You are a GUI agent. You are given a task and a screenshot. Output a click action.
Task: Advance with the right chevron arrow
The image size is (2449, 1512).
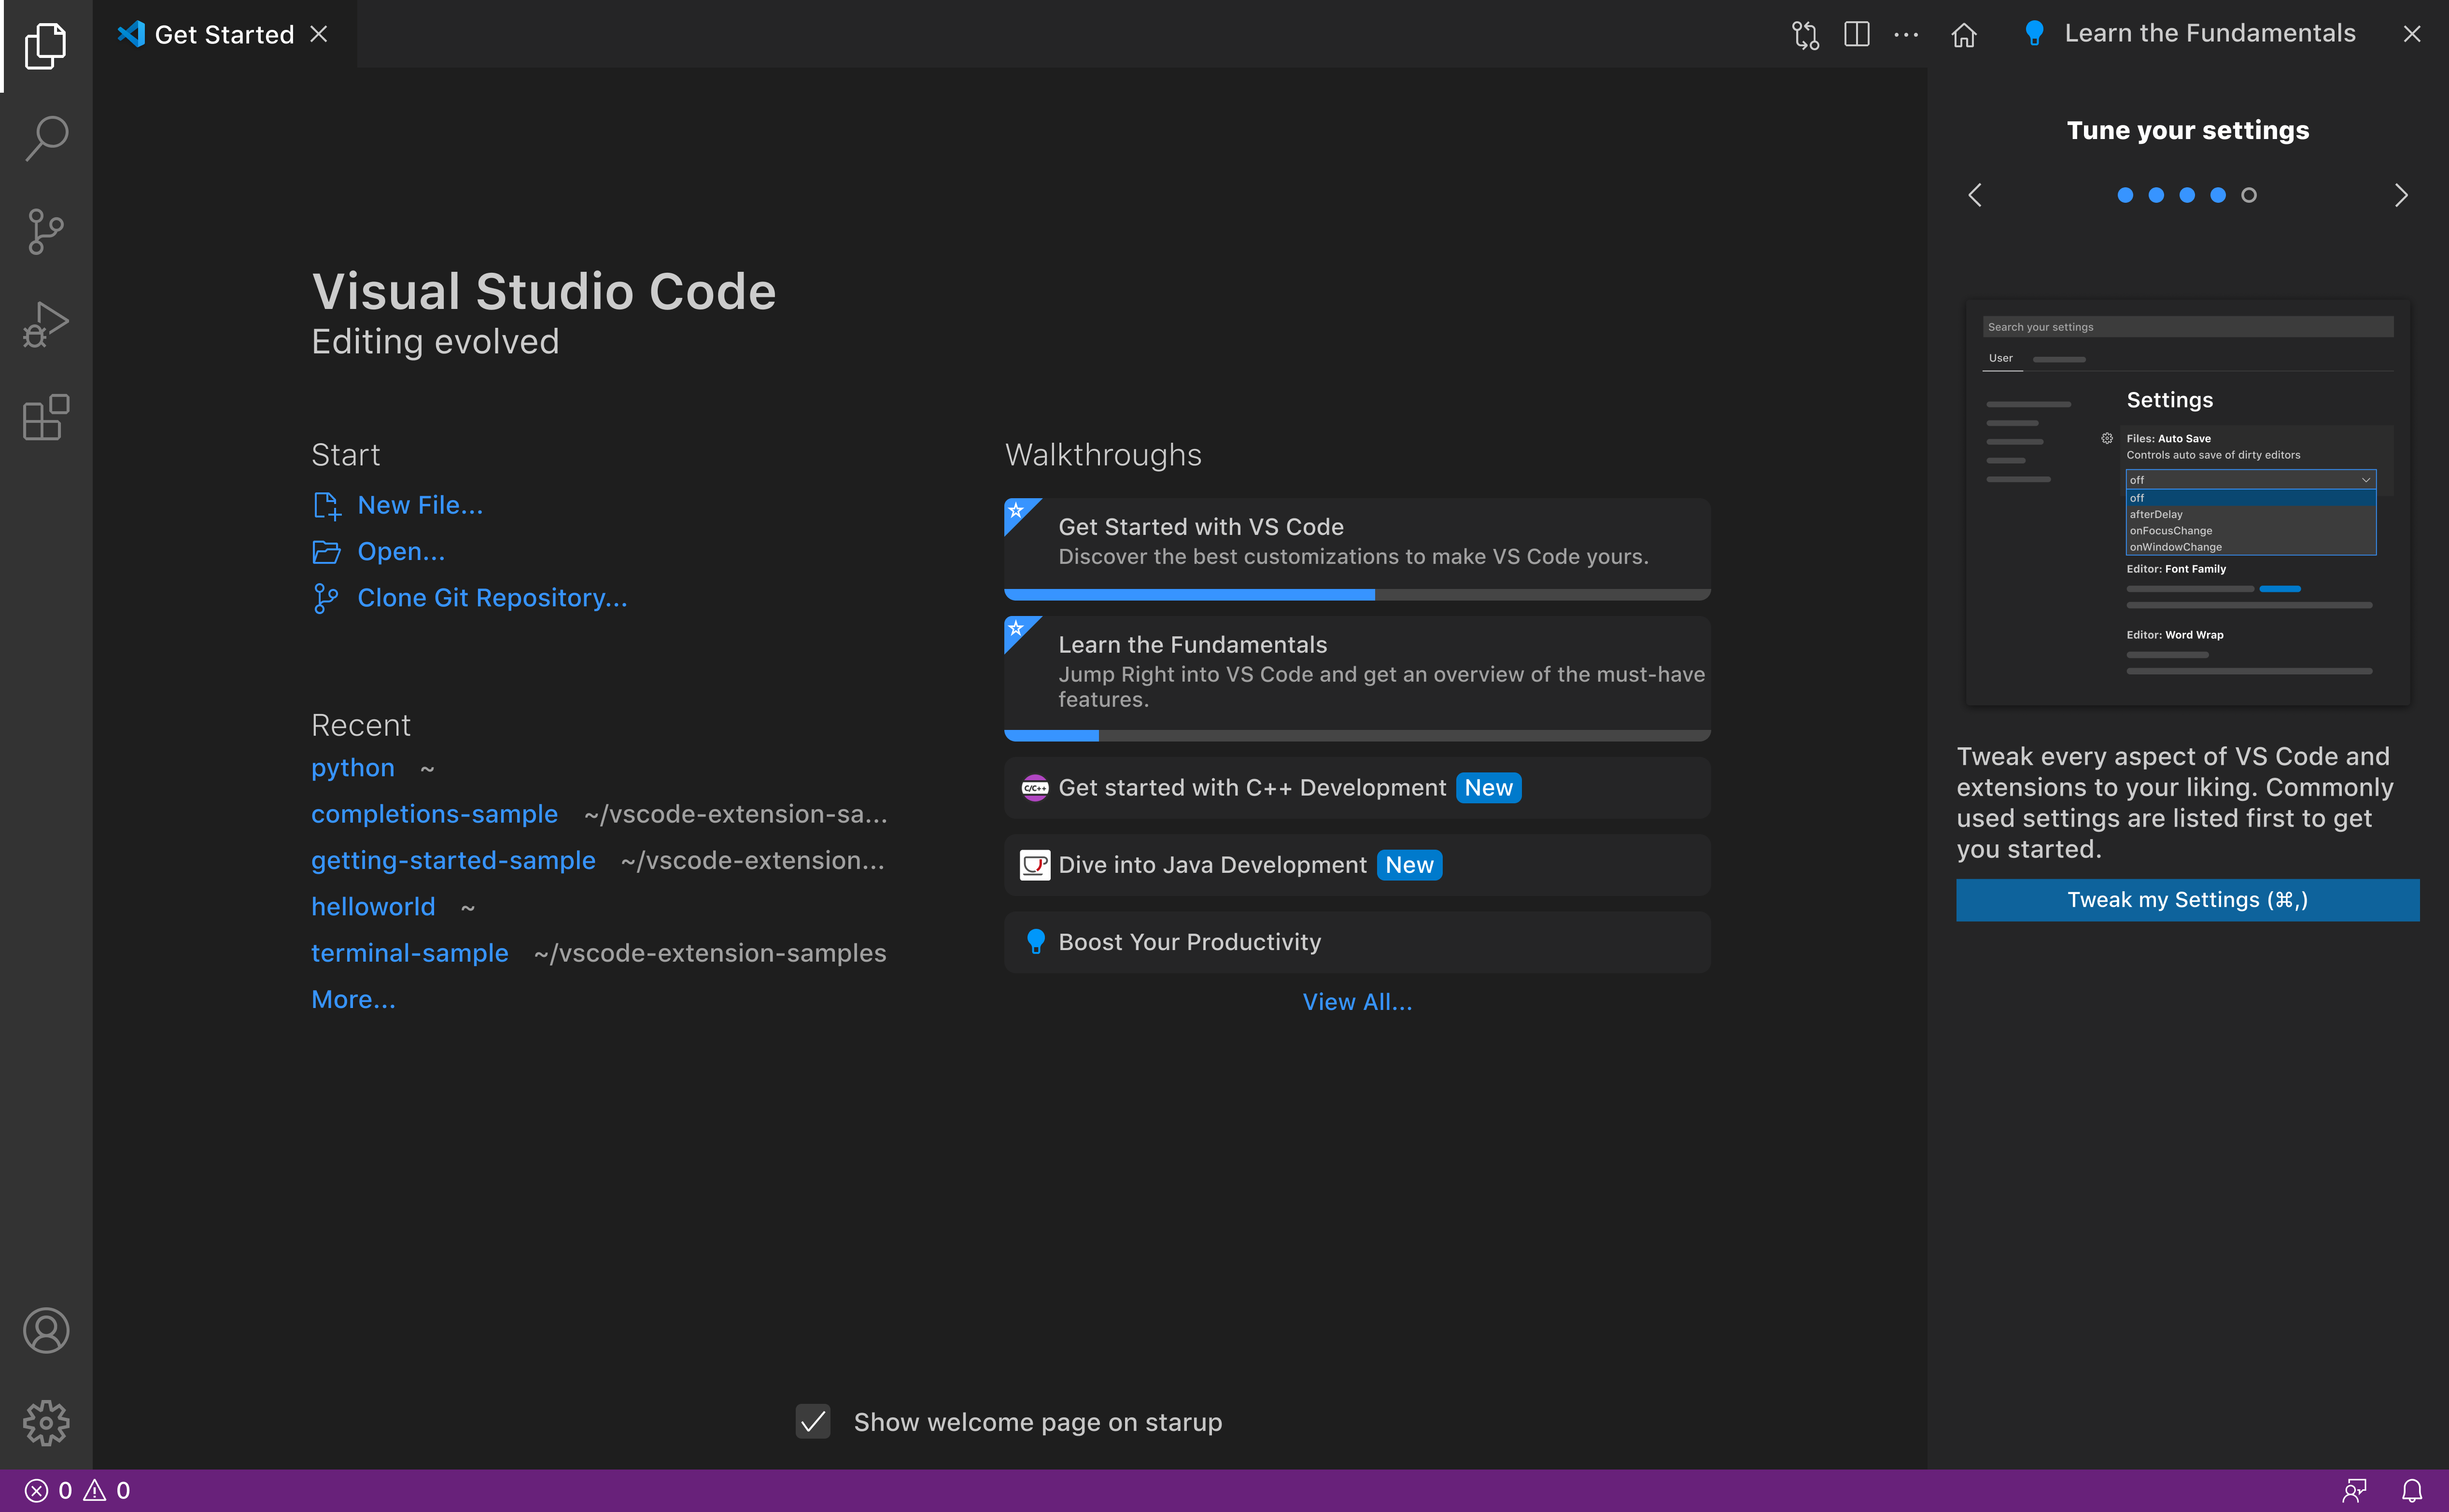pos(2402,195)
